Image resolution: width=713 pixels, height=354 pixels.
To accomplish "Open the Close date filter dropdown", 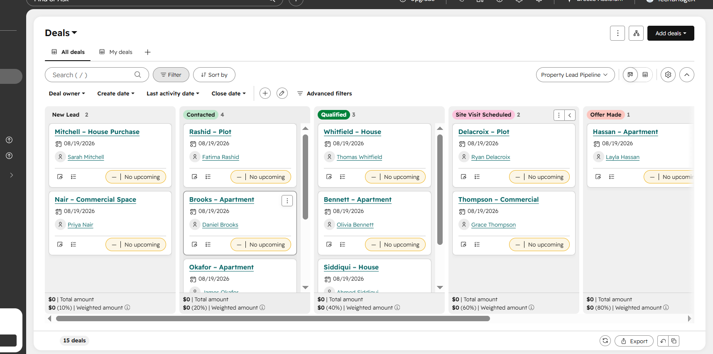I will pyautogui.click(x=229, y=93).
